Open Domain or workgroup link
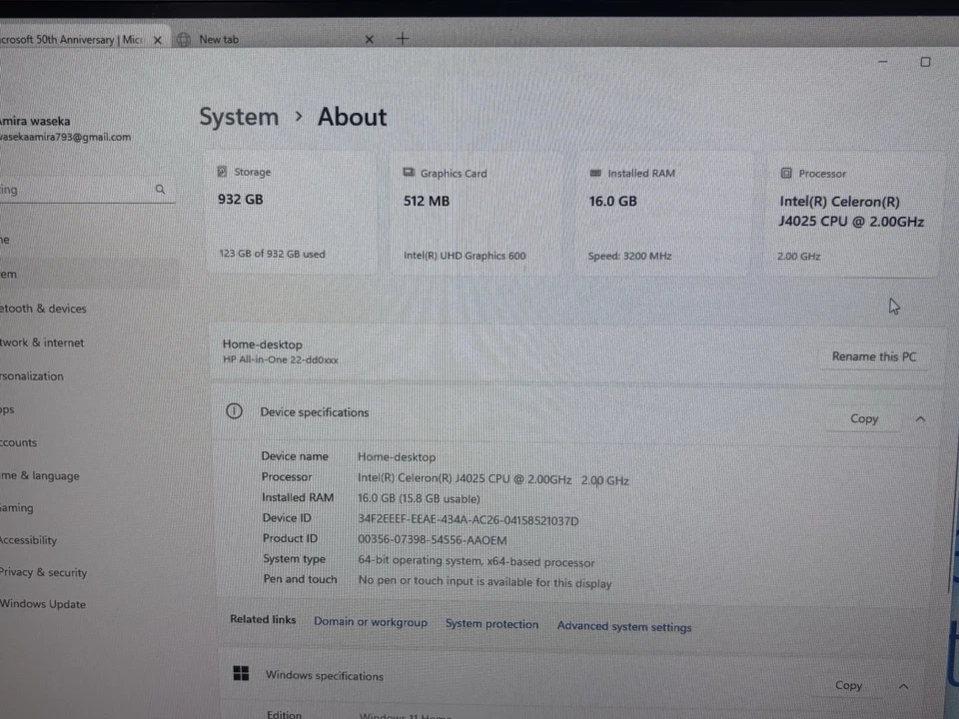Viewport: 959px width, 719px height. [x=370, y=622]
